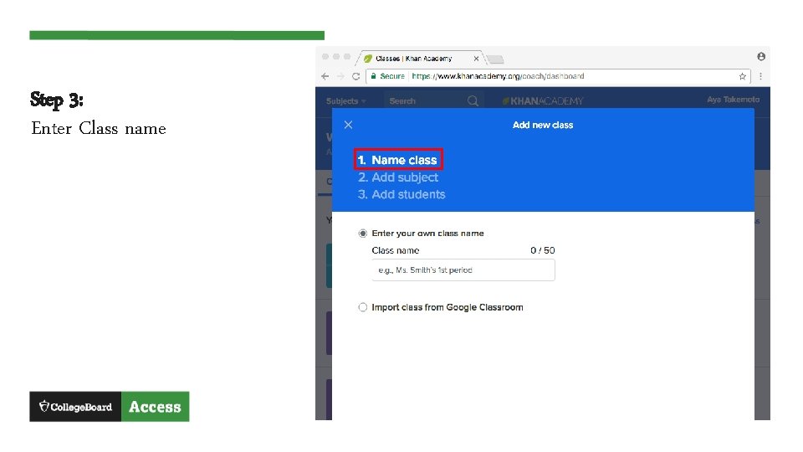Click the Class name label

396,250
